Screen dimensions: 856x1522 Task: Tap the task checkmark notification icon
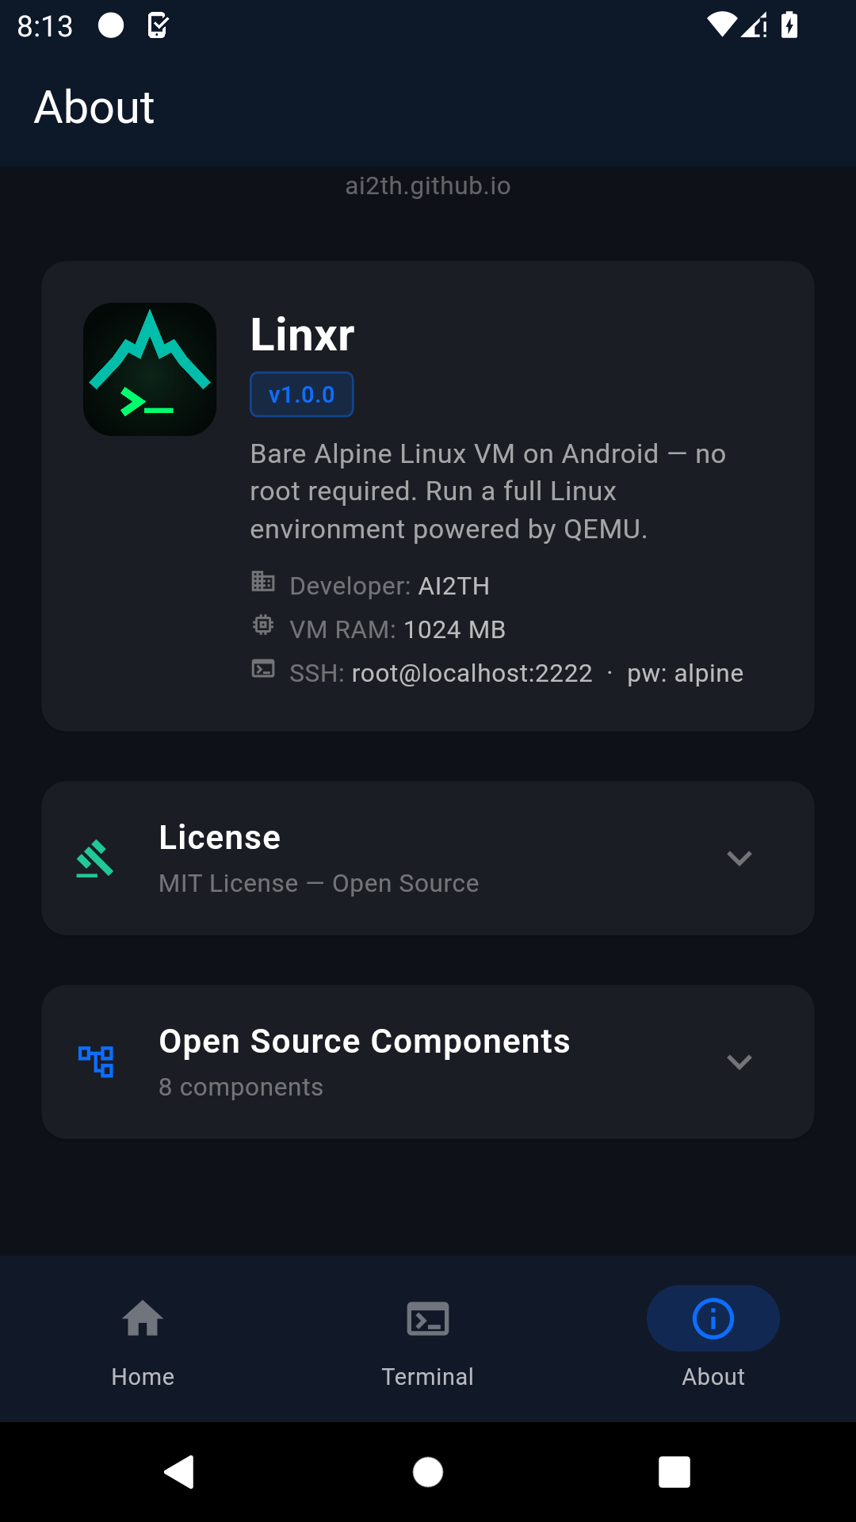159,25
